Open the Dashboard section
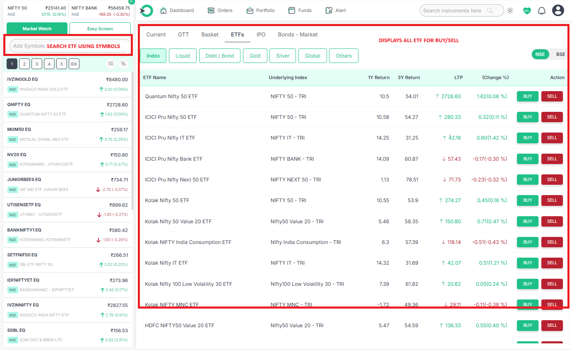This screenshot has height=350, width=572. [177, 10]
